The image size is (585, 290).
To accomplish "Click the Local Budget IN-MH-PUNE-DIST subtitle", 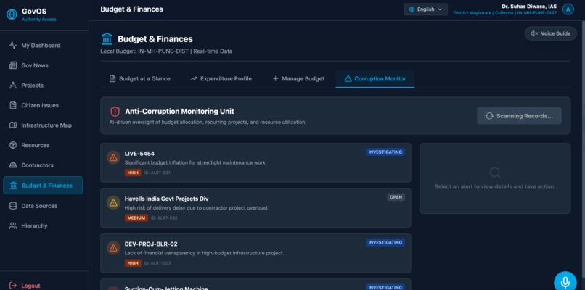I will point(166,51).
